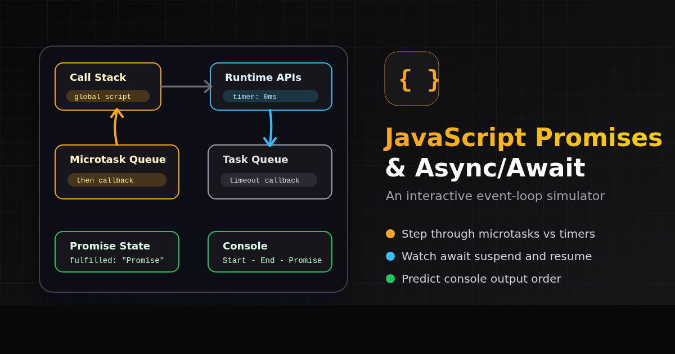
Task: Click Start - End - Promise output
Action: point(272,261)
